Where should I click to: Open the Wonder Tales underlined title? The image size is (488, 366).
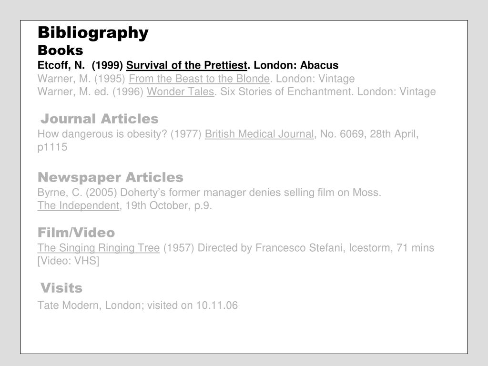click(x=181, y=92)
